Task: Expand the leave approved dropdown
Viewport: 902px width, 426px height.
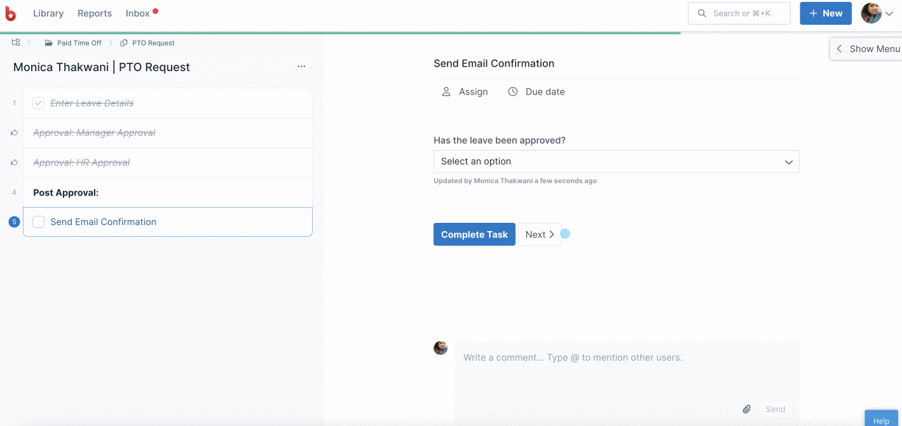Action: click(x=616, y=161)
